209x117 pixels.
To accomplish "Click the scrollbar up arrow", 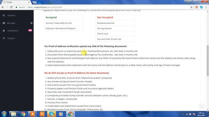I will (208, 12).
